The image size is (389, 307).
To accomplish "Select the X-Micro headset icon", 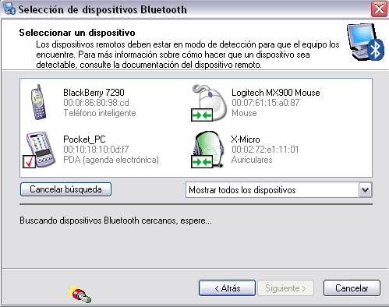I will [208, 150].
